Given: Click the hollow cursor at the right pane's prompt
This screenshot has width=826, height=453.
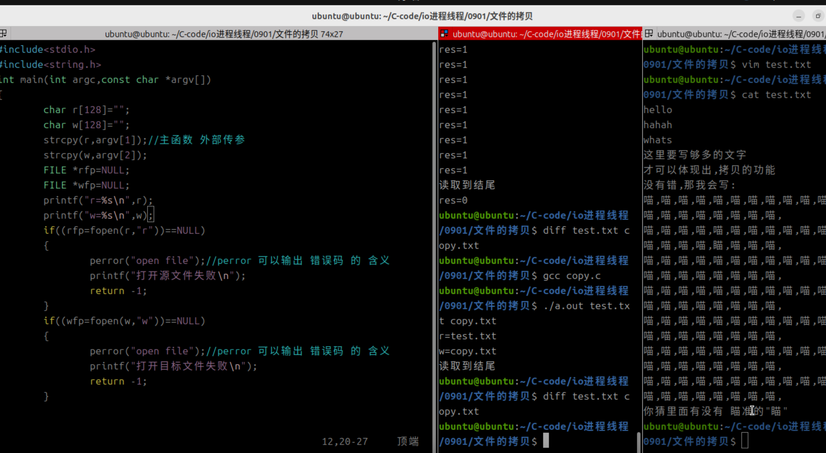Looking at the screenshot, I should [x=745, y=441].
